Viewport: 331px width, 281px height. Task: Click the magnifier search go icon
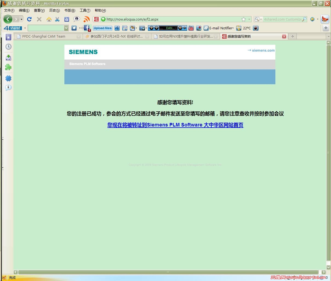(x=304, y=19)
